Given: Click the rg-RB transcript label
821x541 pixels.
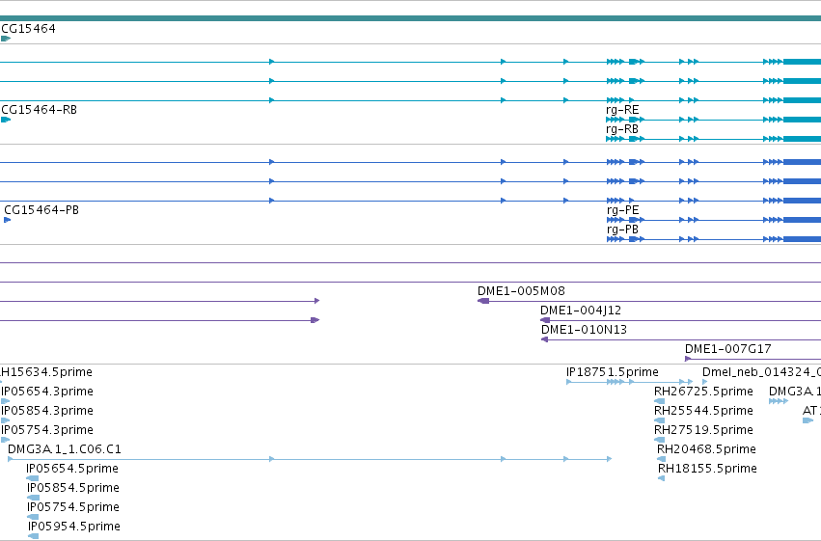Looking at the screenshot, I should pyautogui.click(x=622, y=129).
